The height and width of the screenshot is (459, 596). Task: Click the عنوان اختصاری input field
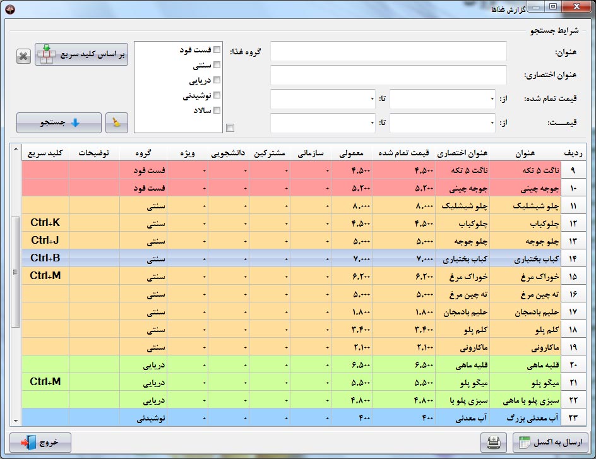click(x=388, y=75)
